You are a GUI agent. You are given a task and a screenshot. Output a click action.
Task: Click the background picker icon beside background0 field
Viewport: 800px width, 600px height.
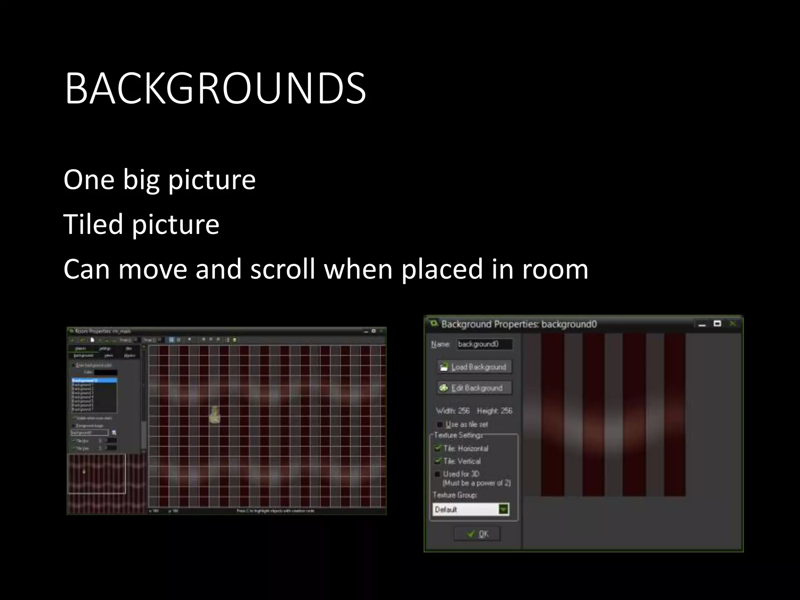coord(114,432)
